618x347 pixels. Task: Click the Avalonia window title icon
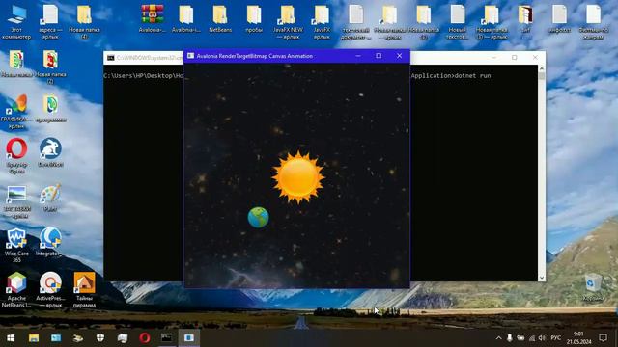(x=191, y=56)
